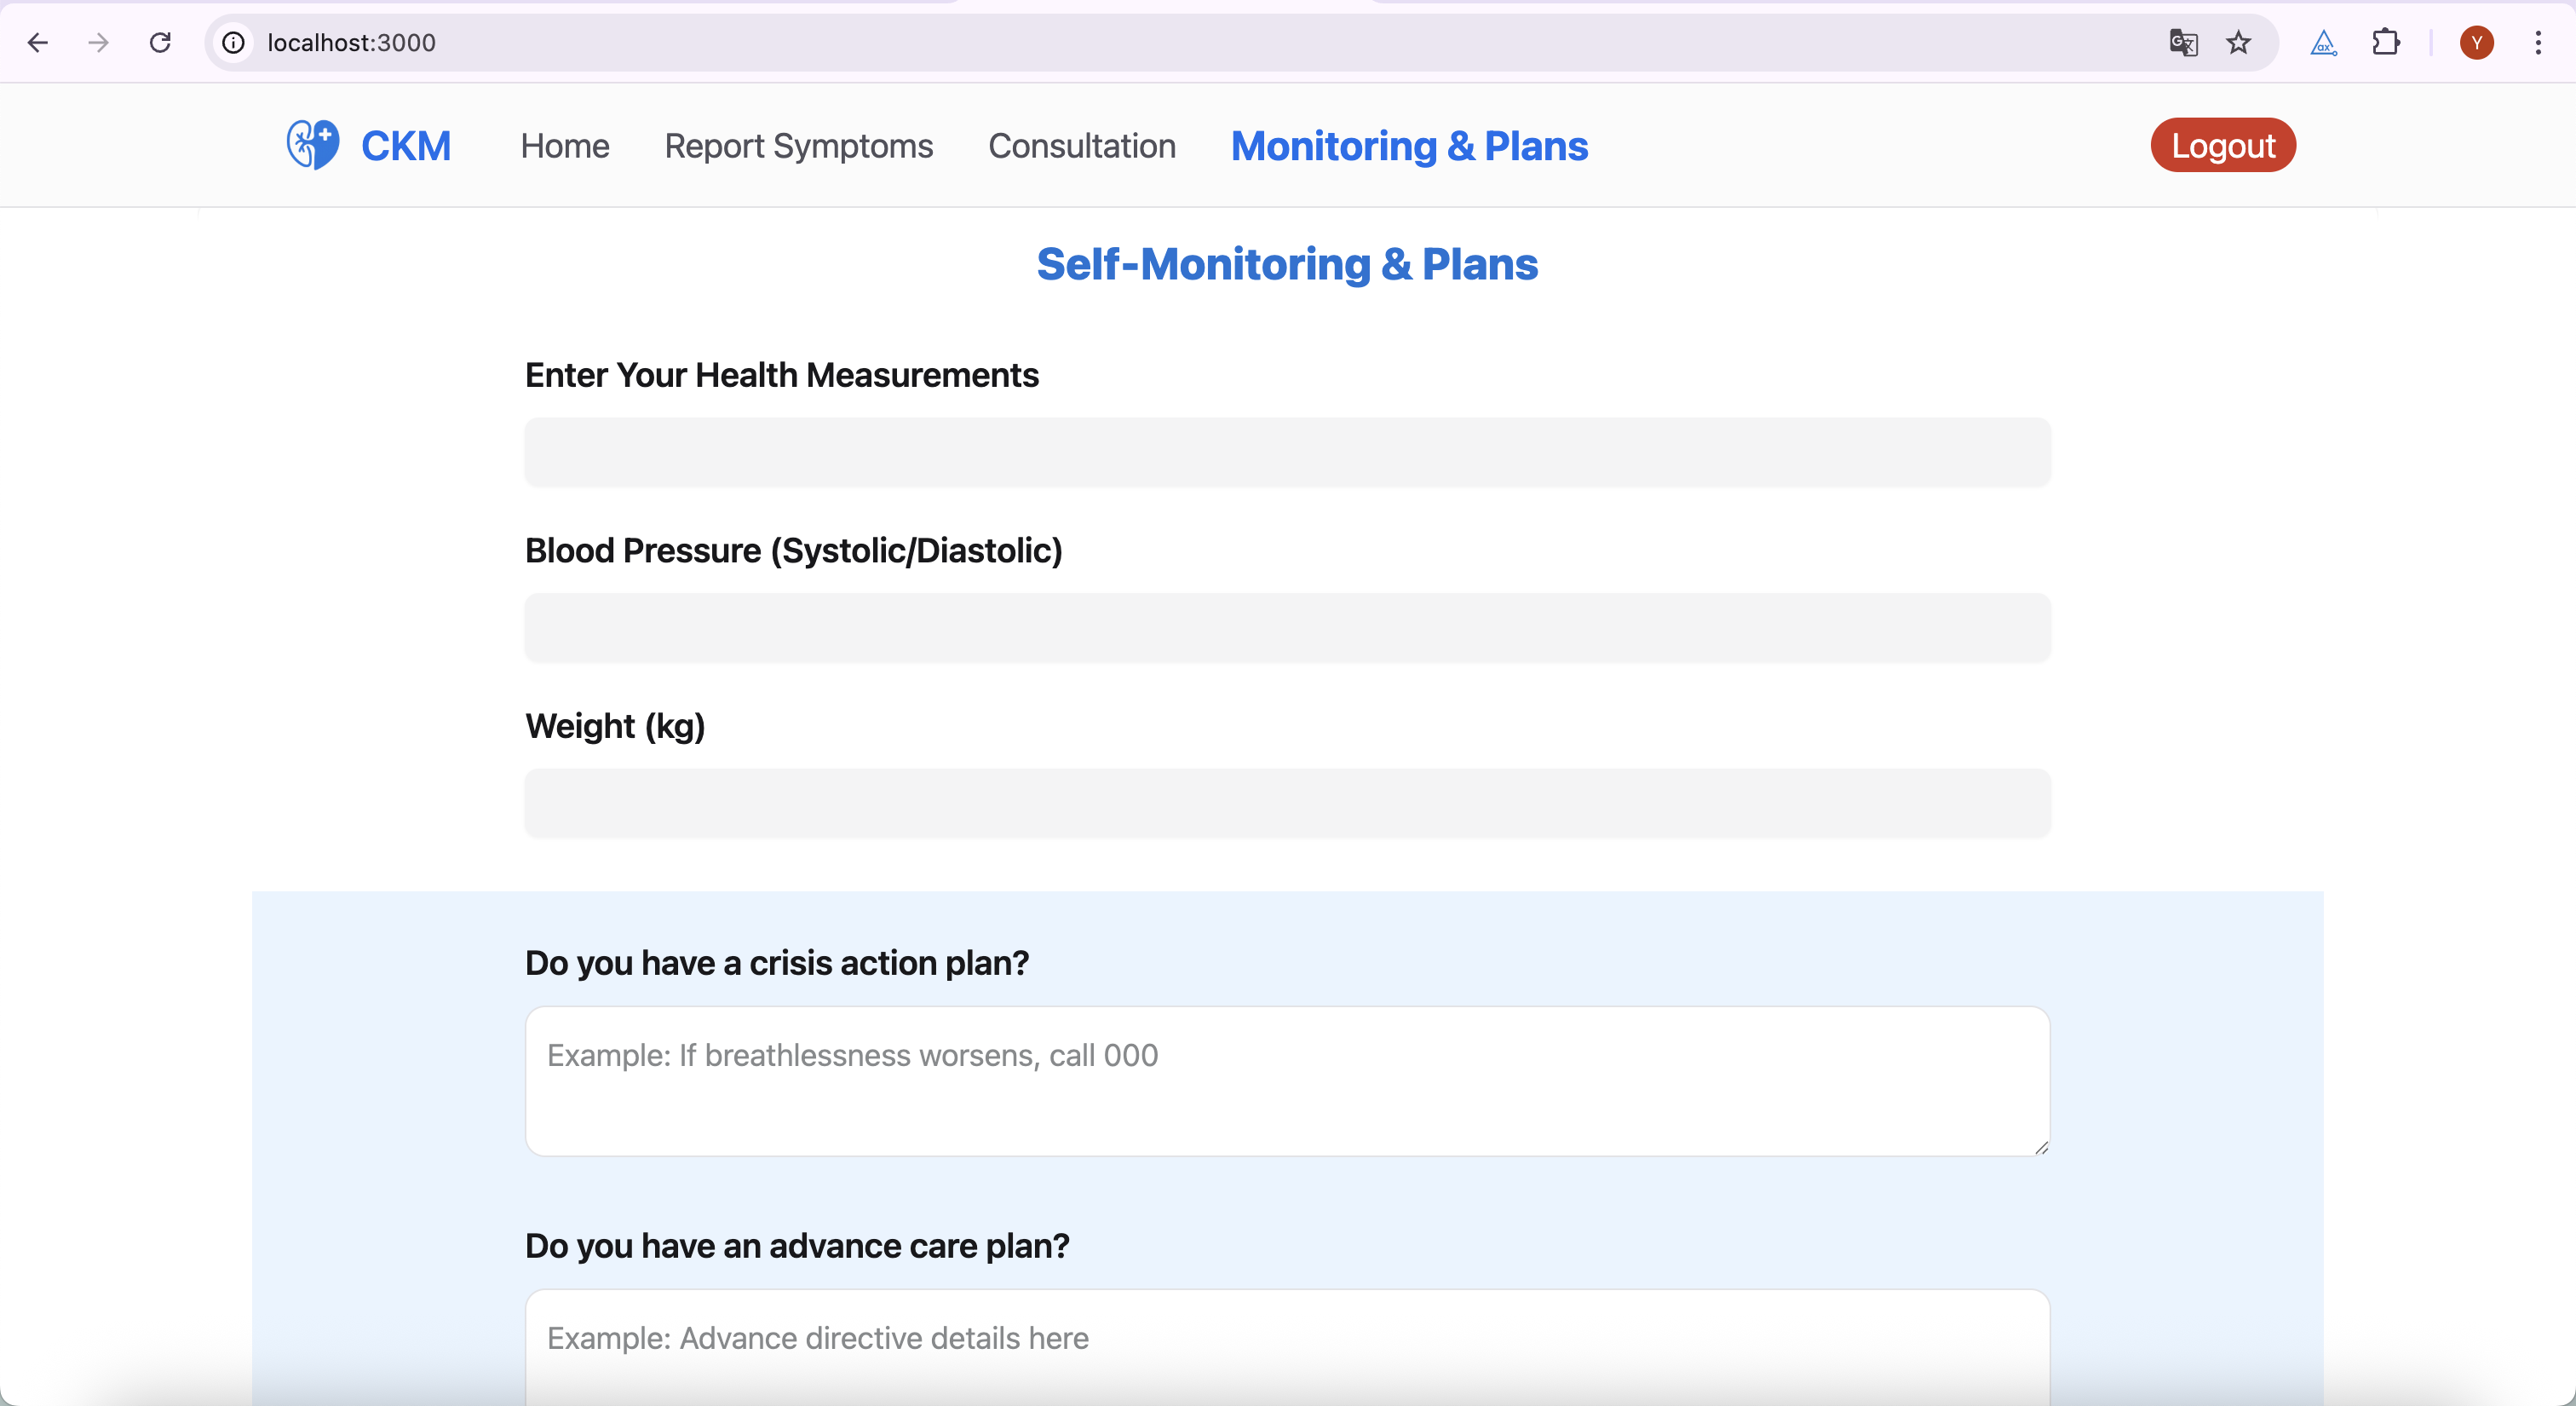Reload the page with refresh icon
Screen dimensions: 2576x1406
160,42
